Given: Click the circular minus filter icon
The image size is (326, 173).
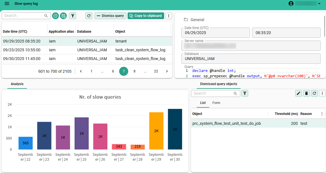Looking at the screenshot, I should click(56, 16).
